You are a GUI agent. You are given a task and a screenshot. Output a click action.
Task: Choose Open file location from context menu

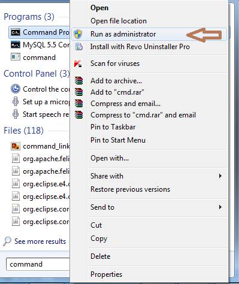[x=119, y=21]
